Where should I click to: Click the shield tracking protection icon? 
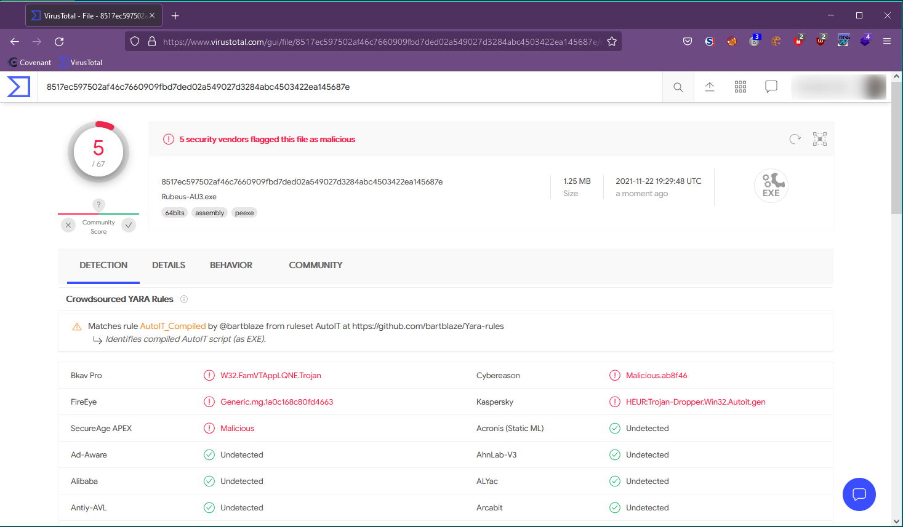click(135, 42)
